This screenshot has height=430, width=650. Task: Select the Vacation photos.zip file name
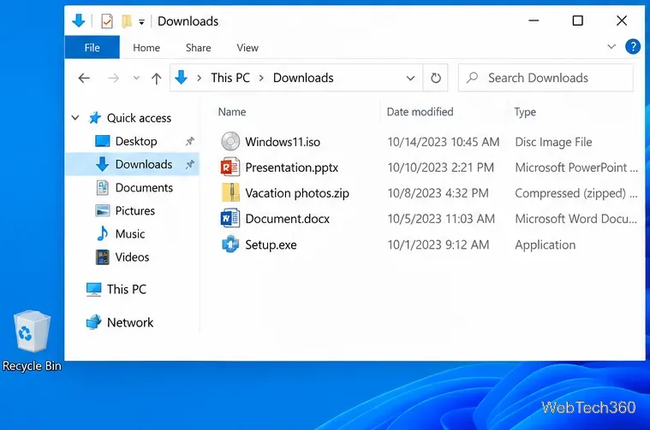tap(297, 193)
